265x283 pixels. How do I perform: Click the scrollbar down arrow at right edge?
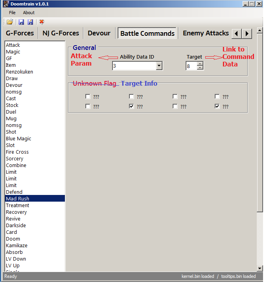[259, 268]
